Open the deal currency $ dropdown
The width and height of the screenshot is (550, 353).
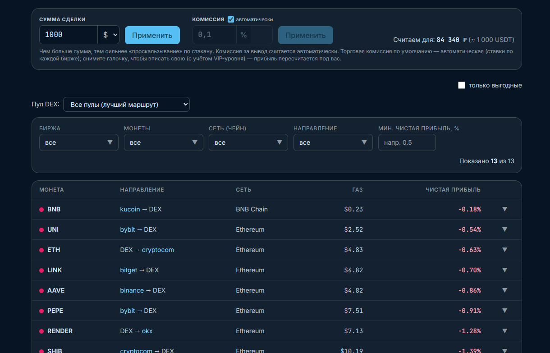click(x=109, y=35)
